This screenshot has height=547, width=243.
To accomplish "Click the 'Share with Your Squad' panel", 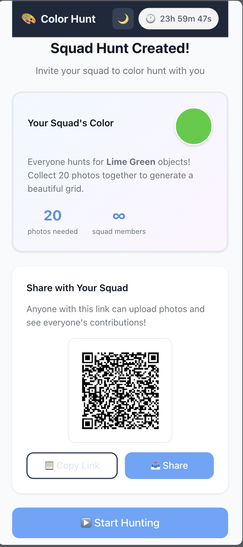I will tap(120, 379).
